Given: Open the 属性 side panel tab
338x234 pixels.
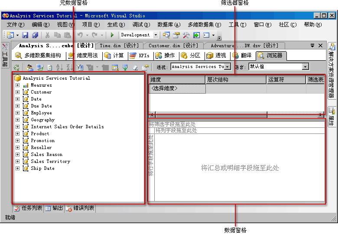Looking at the screenshot, I should pyautogui.click(x=332, y=117).
